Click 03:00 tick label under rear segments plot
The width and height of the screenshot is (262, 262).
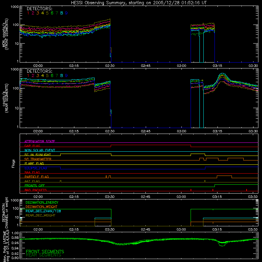[x=181, y=131]
